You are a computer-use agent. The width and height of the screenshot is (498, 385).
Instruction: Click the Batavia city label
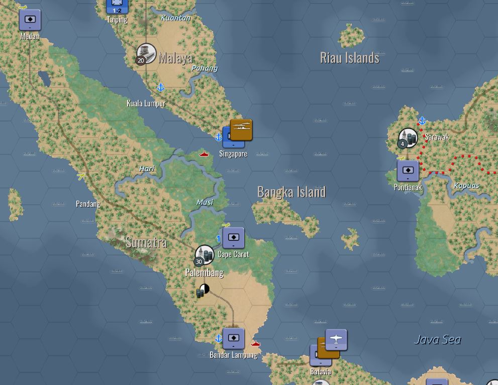pyautogui.click(x=321, y=371)
